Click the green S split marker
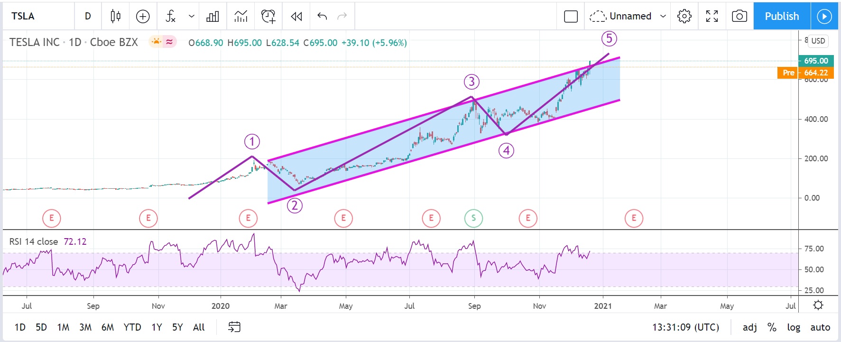This screenshot has height=342, width=841. (473, 218)
